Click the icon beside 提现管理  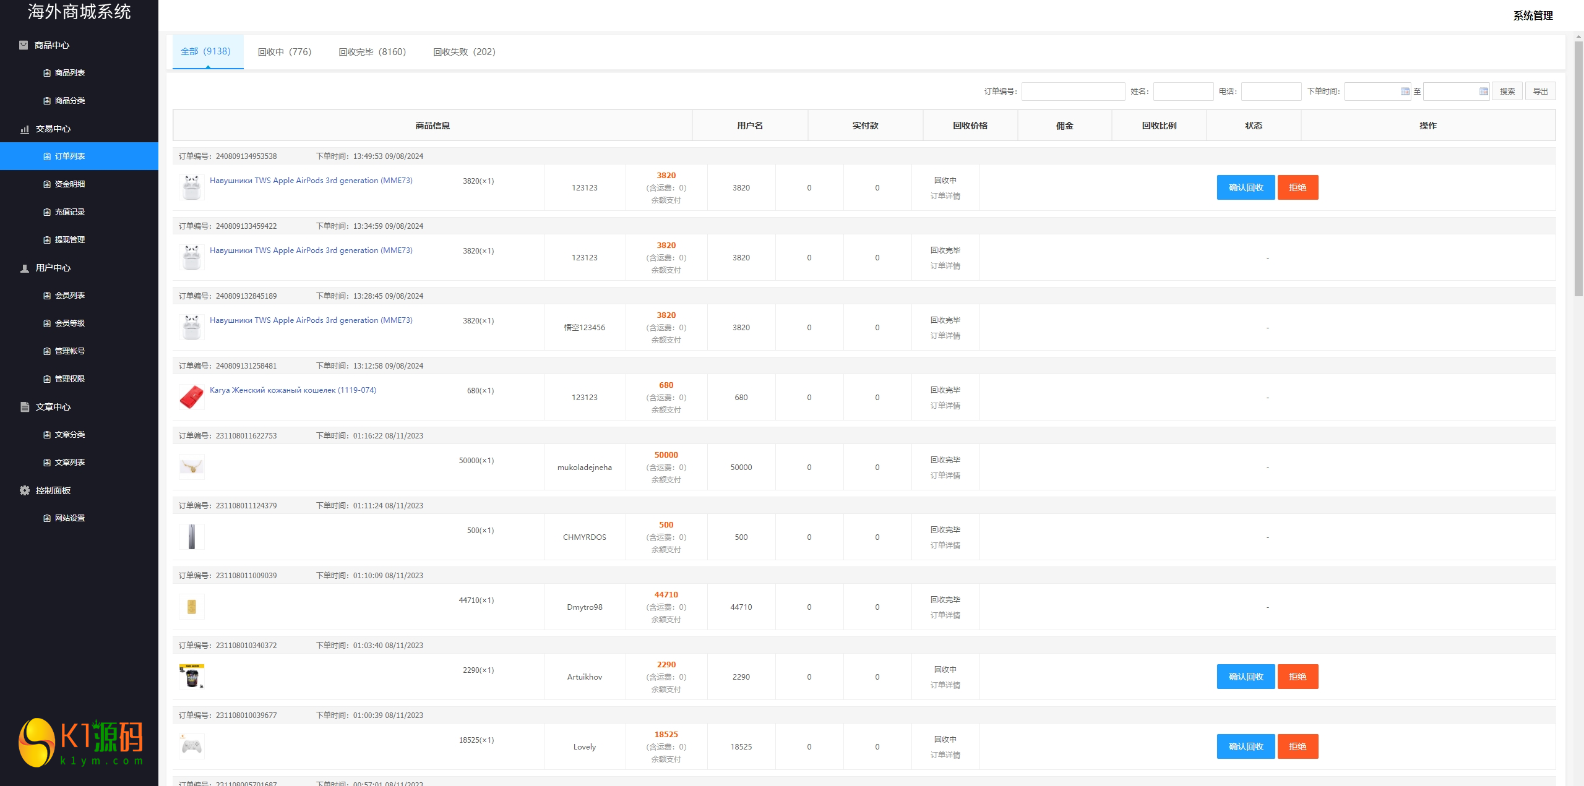click(47, 240)
